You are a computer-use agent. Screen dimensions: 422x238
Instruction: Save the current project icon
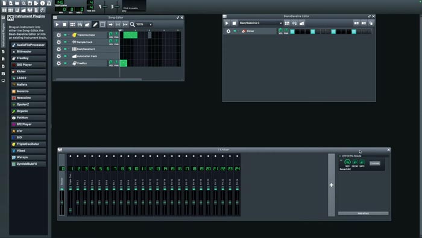point(30,3)
